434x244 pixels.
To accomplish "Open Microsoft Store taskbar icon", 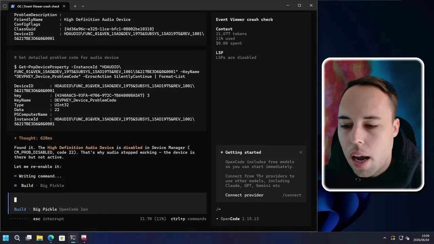I will (x=62, y=238).
